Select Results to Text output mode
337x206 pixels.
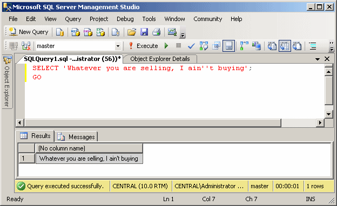point(272,46)
